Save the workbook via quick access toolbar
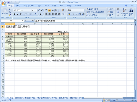The image size is (137, 102). 9,2
